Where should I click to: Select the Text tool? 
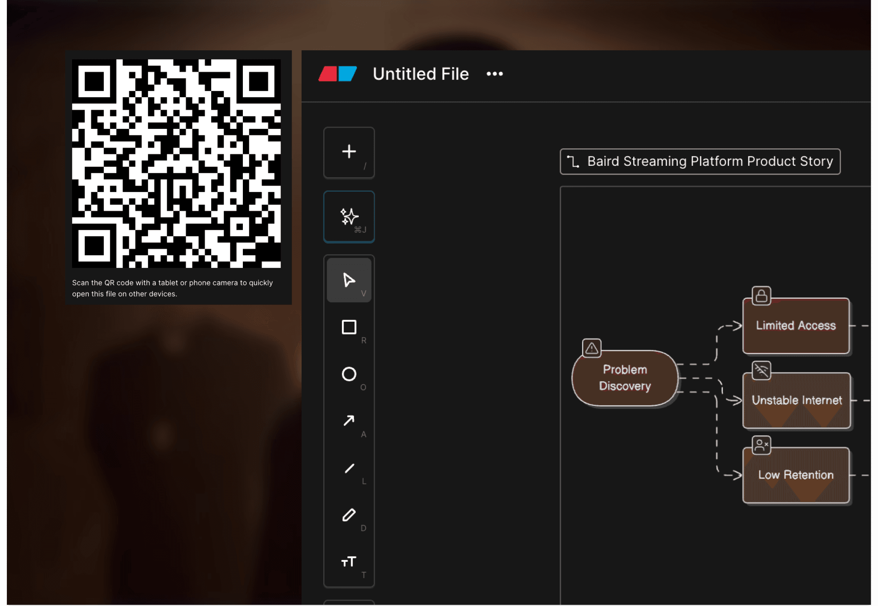coord(349,562)
